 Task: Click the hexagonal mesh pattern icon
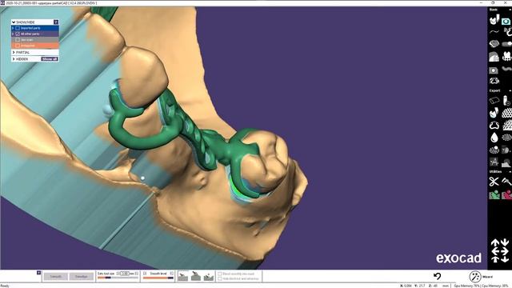[506, 113]
